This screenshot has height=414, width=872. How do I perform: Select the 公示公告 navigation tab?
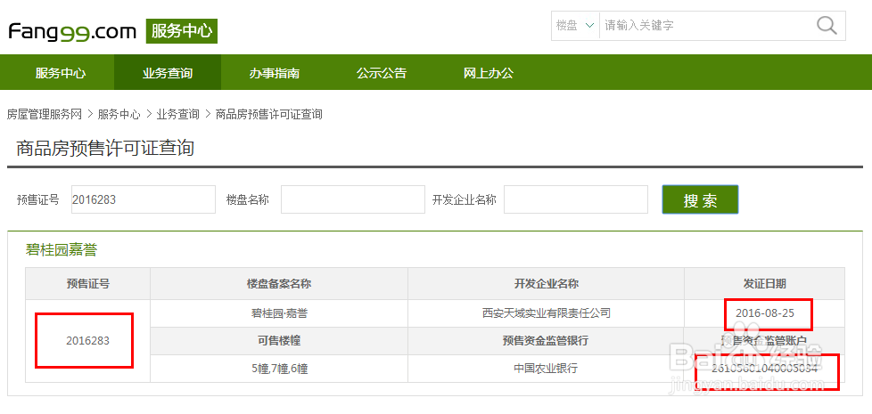tap(382, 73)
